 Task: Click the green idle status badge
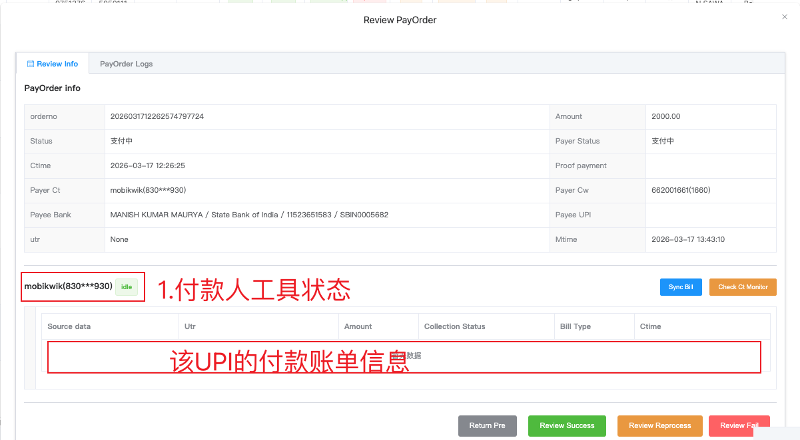tap(127, 286)
